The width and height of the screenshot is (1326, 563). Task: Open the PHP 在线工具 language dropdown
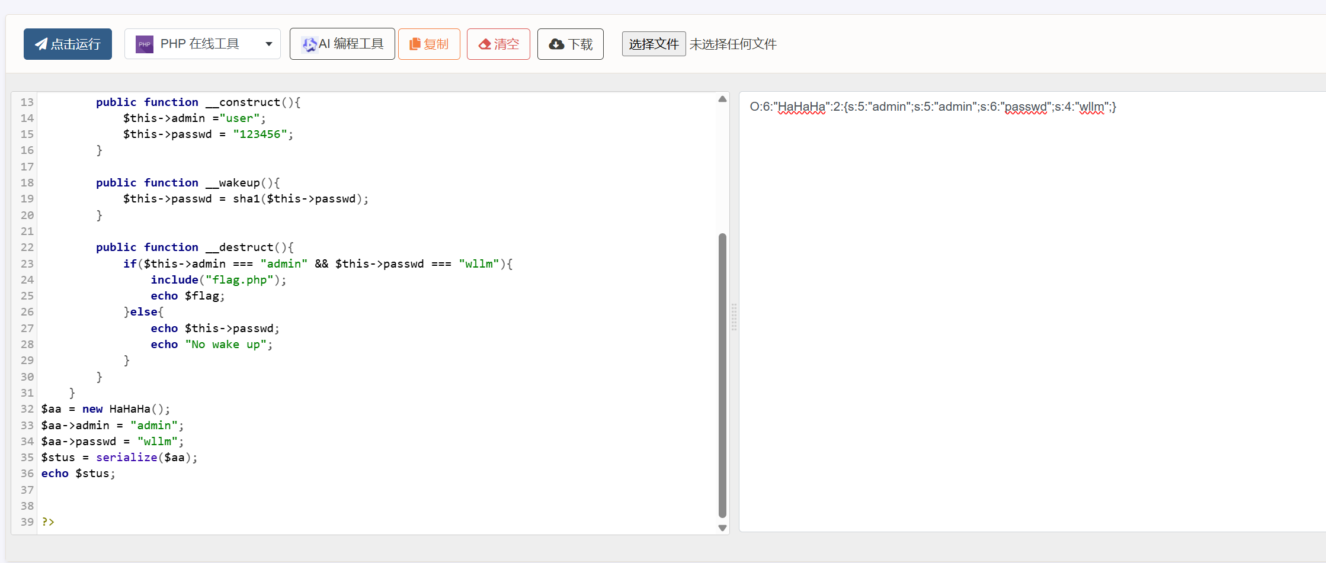[203, 44]
